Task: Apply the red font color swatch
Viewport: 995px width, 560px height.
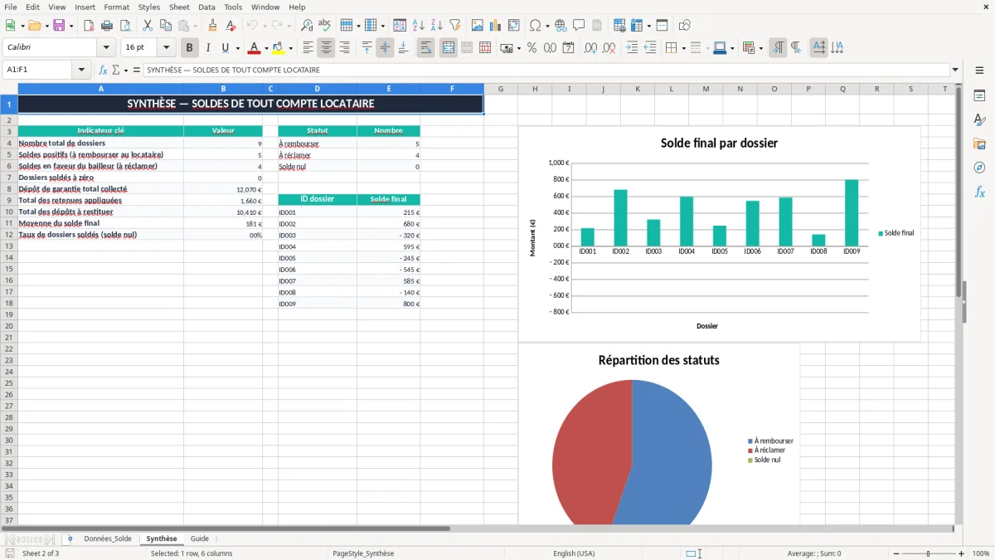Action: pos(255,48)
